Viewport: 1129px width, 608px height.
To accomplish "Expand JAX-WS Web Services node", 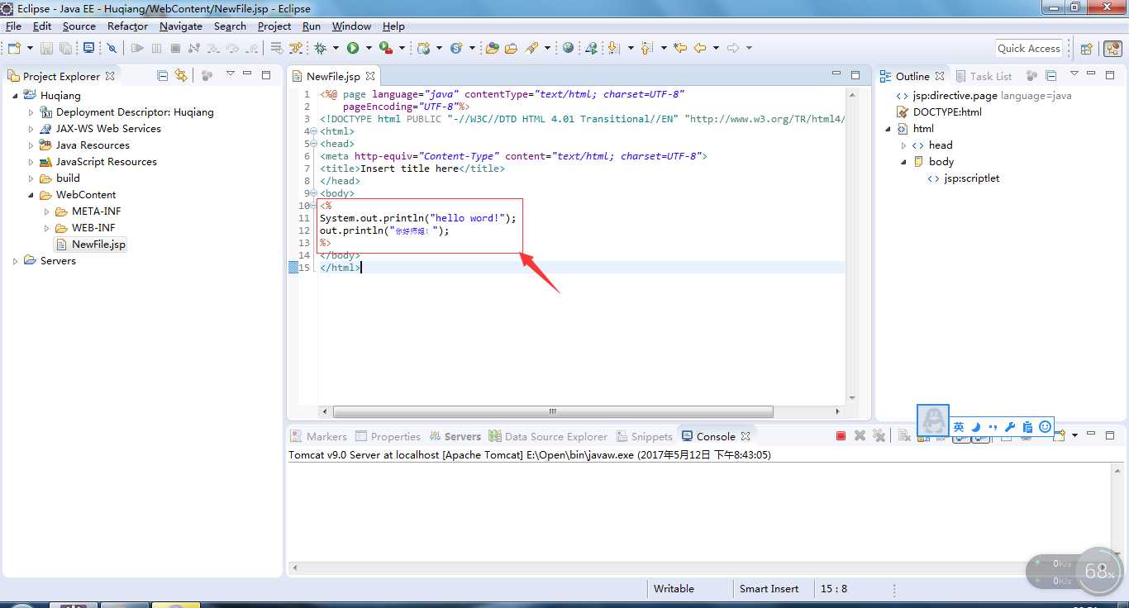I will click(x=31, y=129).
